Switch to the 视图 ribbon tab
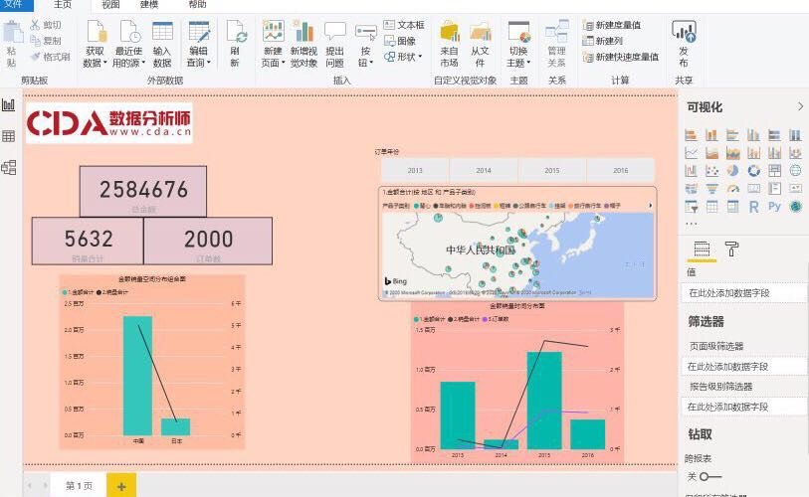This screenshot has width=809, height=497. [110, 5]
